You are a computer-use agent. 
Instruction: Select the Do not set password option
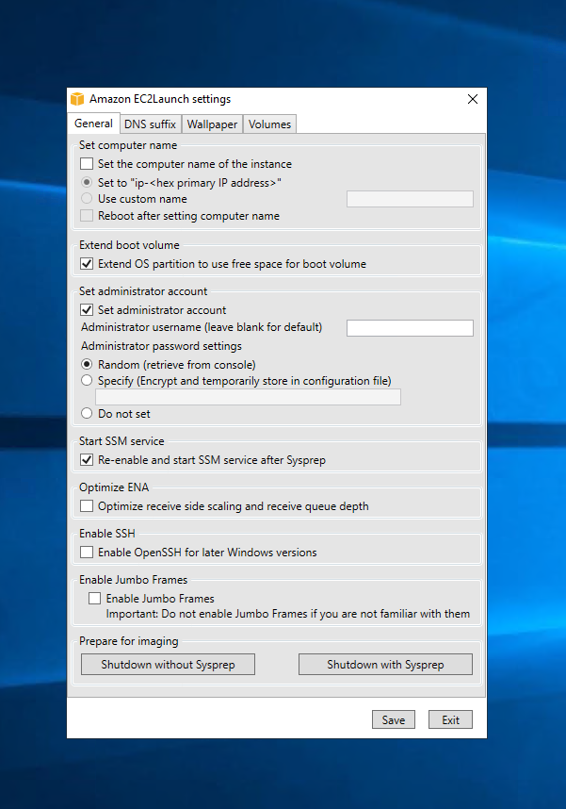[x=87, y=414]
